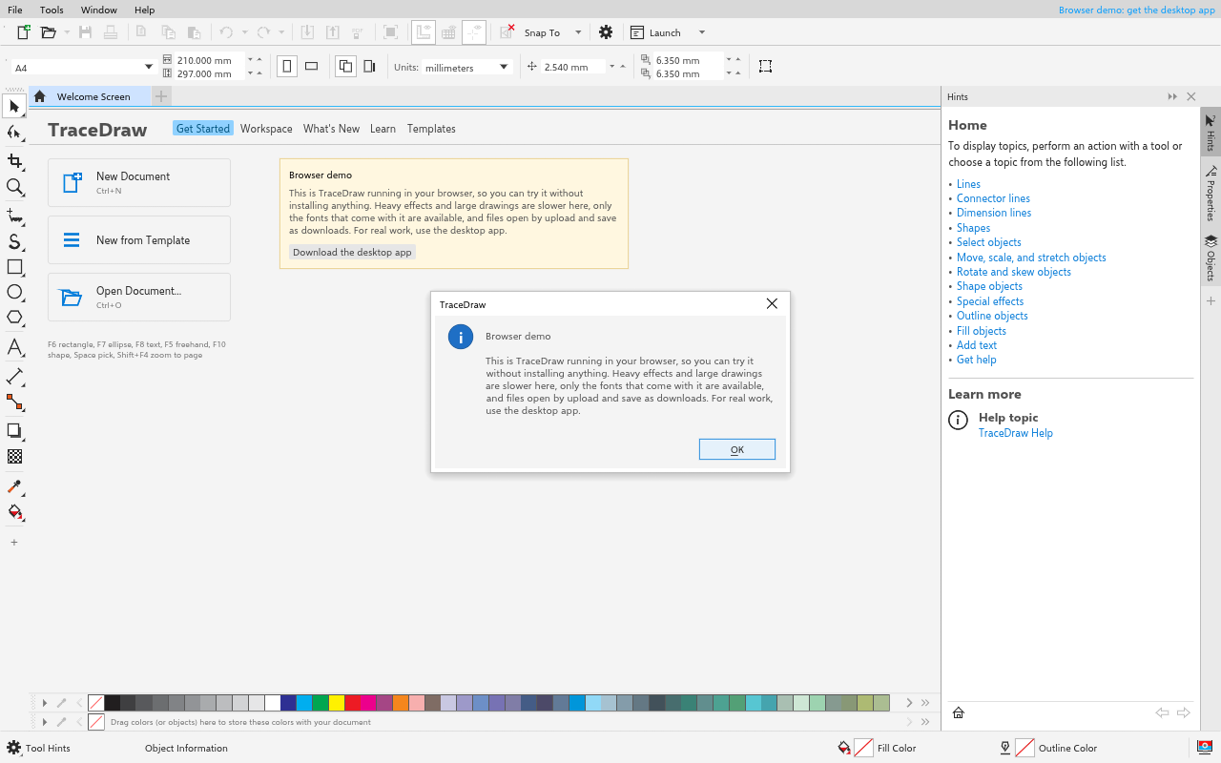Click the New document icon in the toolbar

24,32
